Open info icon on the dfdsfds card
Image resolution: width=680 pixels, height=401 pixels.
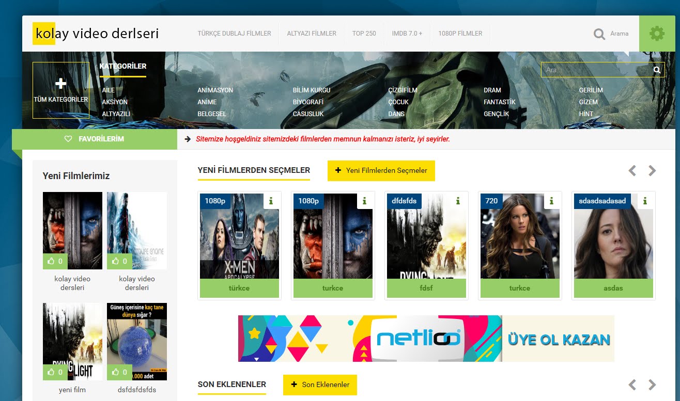458,201
